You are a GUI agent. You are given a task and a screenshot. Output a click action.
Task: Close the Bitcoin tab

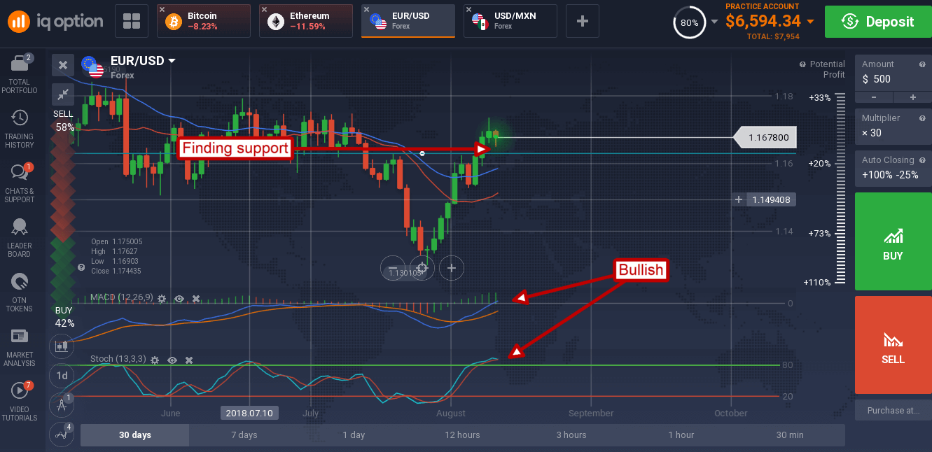pyautogui.click(x=162, y=10)
